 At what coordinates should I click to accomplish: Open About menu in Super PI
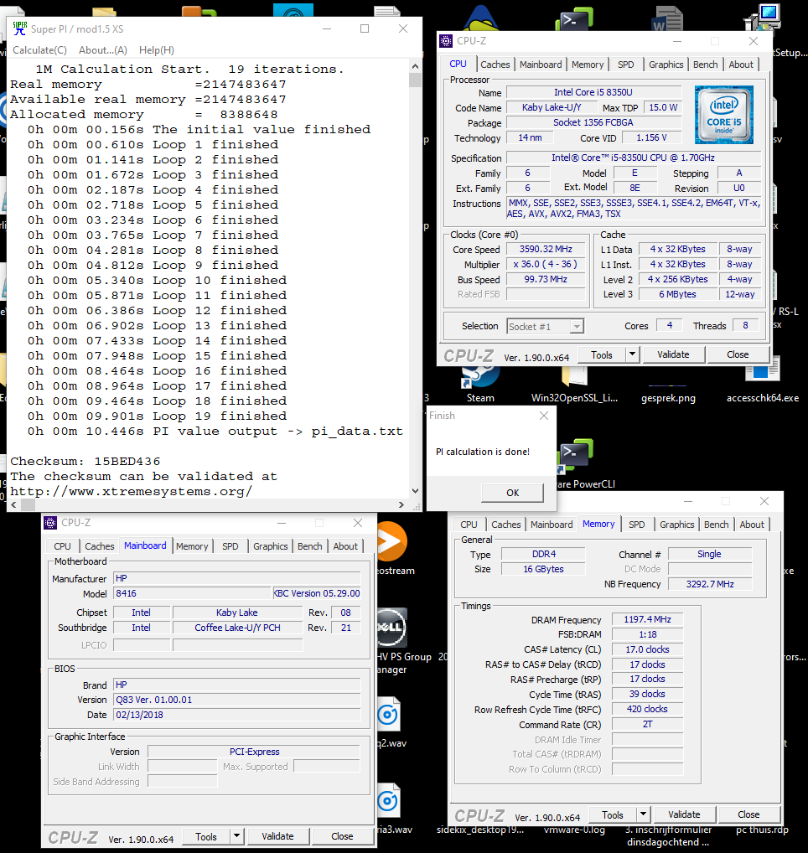103,50
